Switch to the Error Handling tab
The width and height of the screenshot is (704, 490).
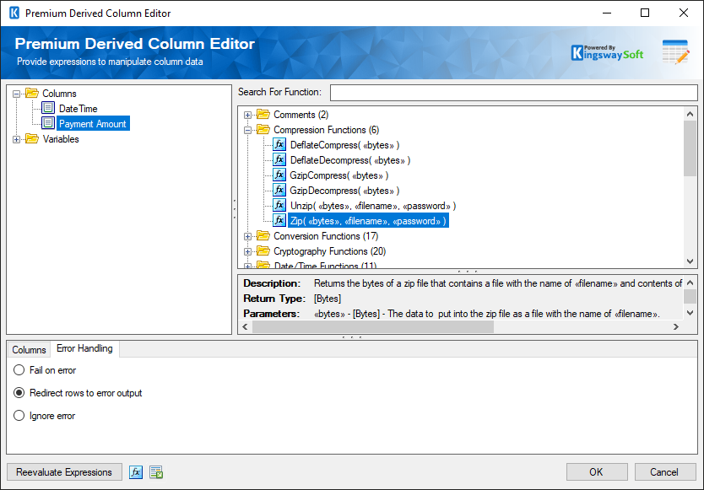(x=84, y=348)
